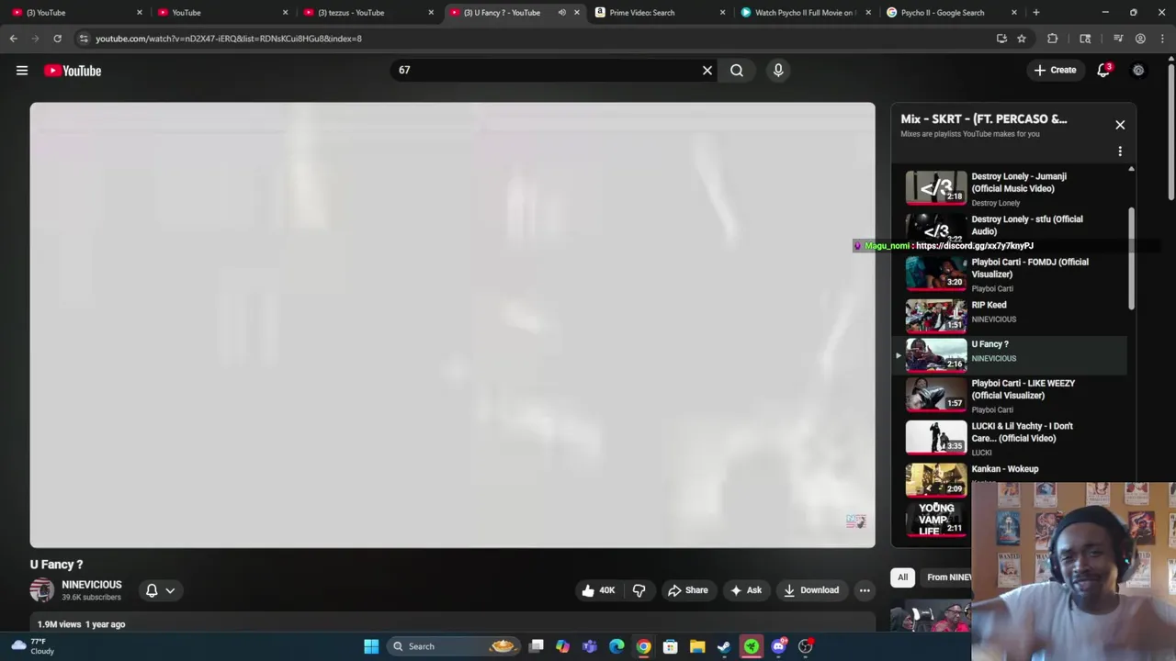1176x661 pixels.
Task: Click the browser address bar URL
Action: click(x=228, y=39)
